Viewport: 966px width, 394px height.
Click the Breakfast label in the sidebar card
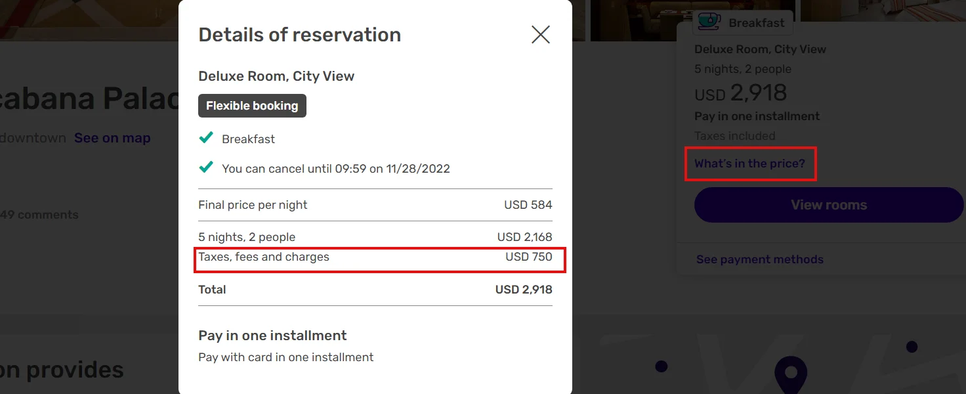pos(756,23)
